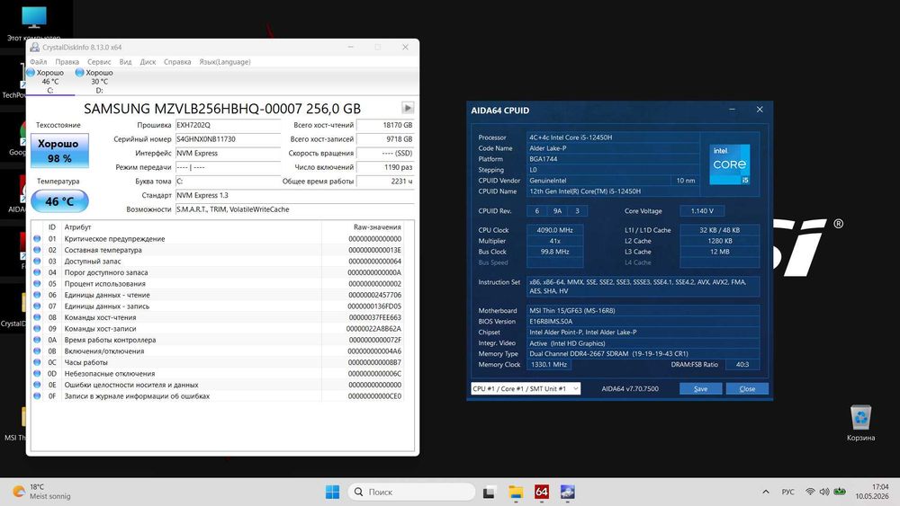900x506 pixels.
Task: Click the total host writes value 9718 GB
Action: tap(385, 139)
